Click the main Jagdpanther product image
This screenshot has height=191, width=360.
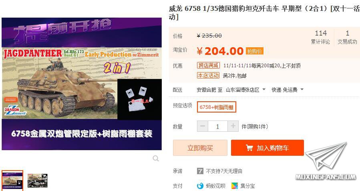tap(82, 84)
